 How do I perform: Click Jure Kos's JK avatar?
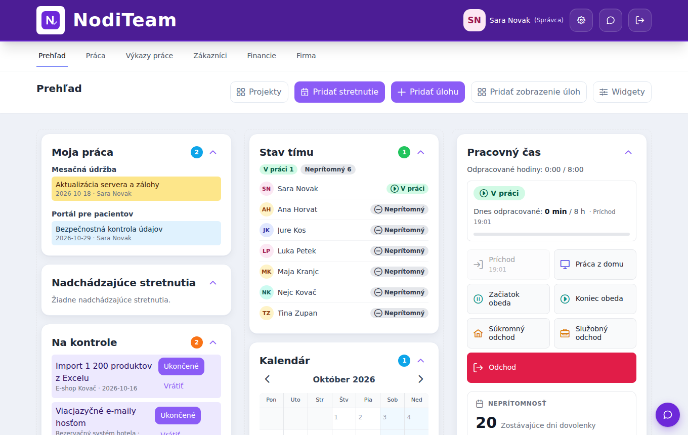[x=267, y=230]
